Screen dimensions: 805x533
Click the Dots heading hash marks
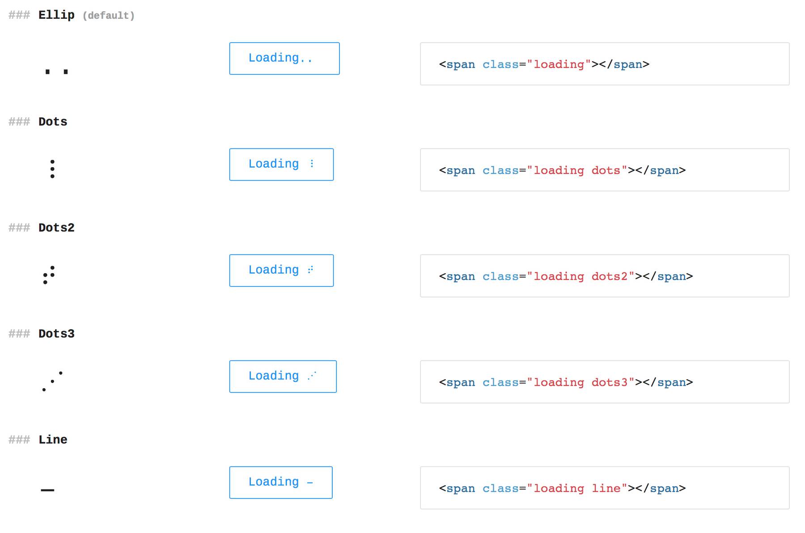(x=19, y=121)
